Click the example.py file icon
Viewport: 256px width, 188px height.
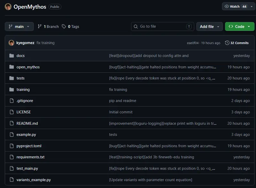click(x=12, y=135)
